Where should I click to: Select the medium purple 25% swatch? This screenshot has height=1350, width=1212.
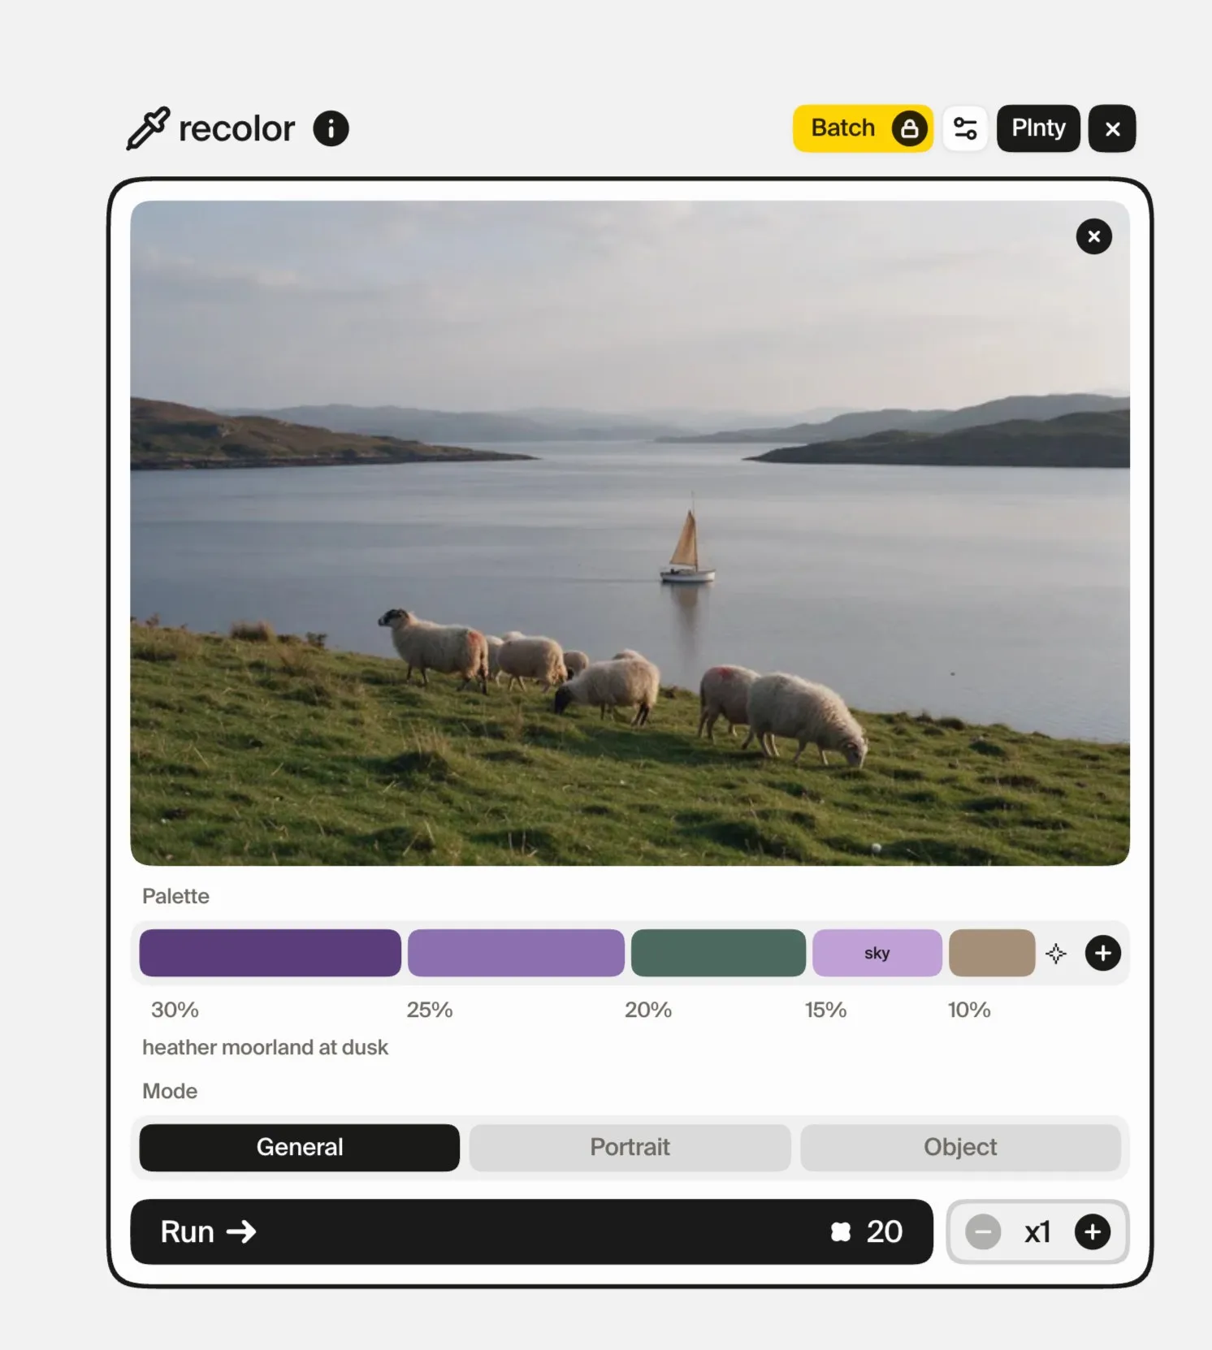[x=516, y=953]
